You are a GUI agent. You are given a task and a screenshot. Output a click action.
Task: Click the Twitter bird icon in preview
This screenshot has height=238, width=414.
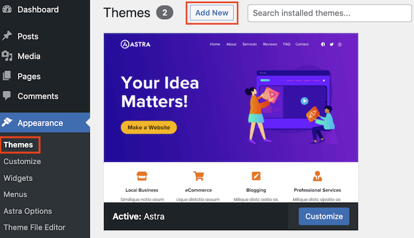[x=332, y=45]
